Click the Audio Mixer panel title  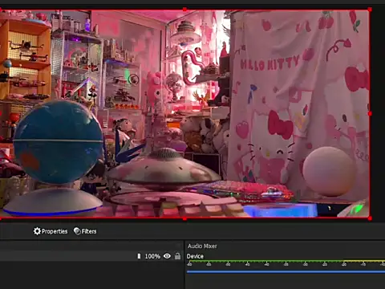[x=202, y=246]
